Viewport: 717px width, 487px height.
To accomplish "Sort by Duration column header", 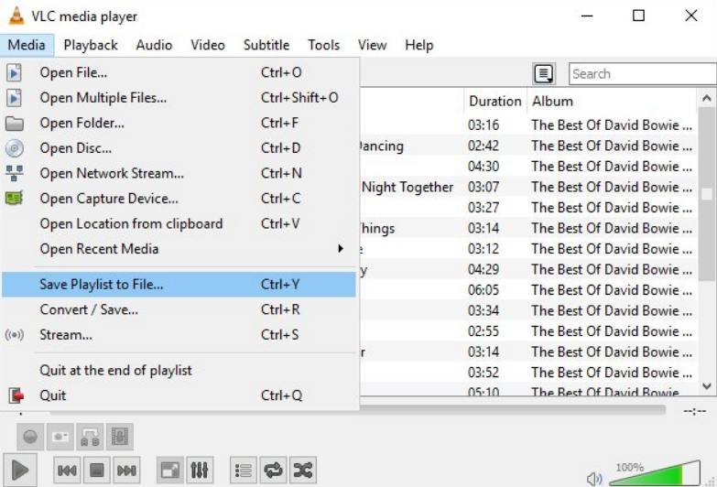I will pos(495,101).
